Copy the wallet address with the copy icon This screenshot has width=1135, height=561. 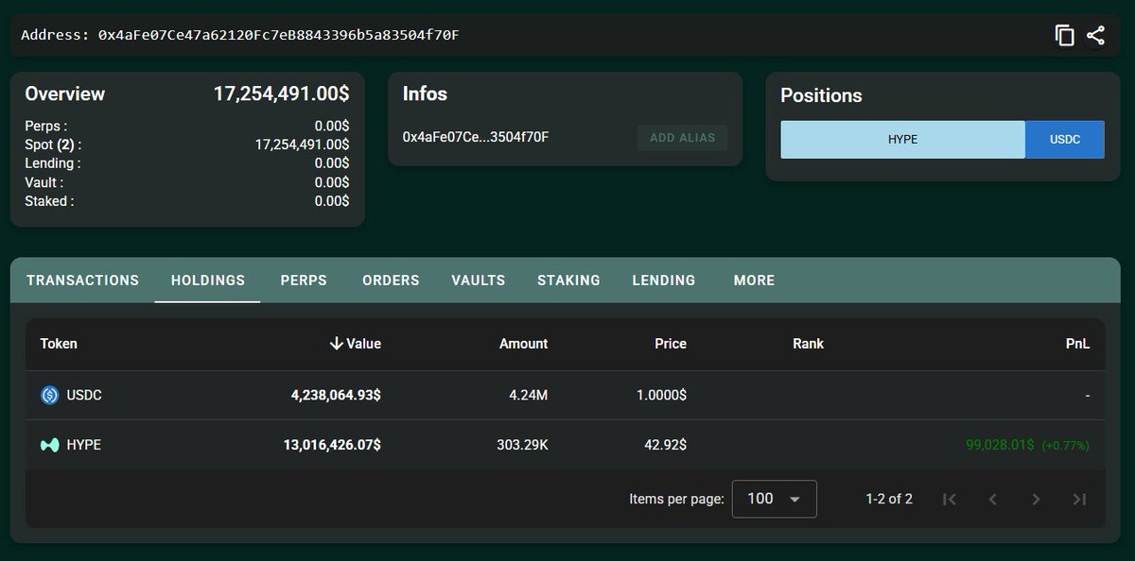[x=1065, y=36]
